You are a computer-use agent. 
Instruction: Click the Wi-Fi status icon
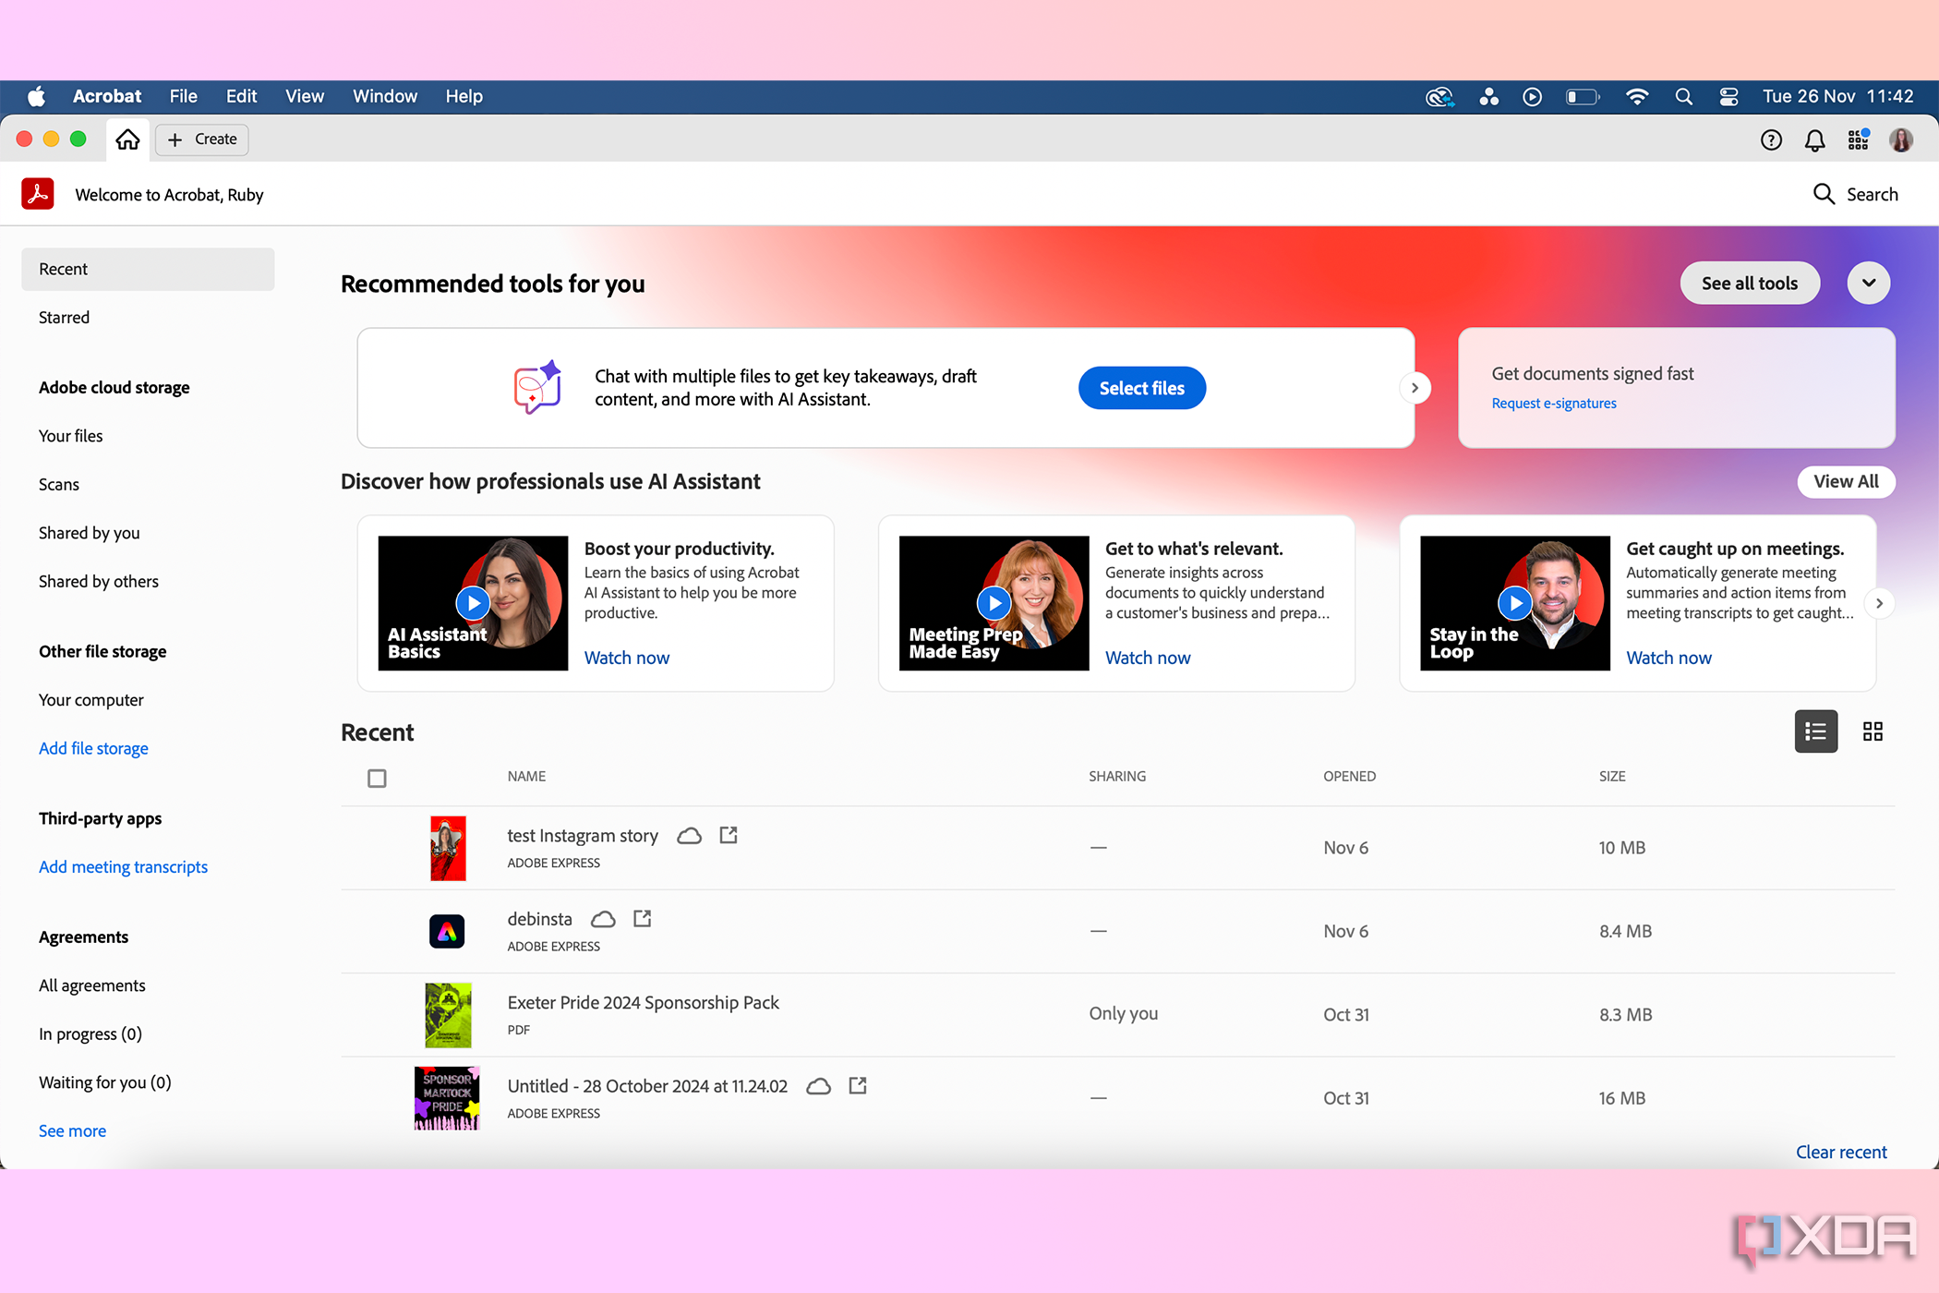(x=1637, y=97)
